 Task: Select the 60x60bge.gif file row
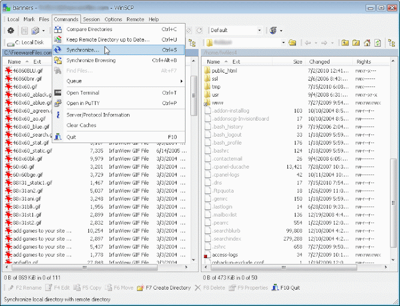[97, 174]
